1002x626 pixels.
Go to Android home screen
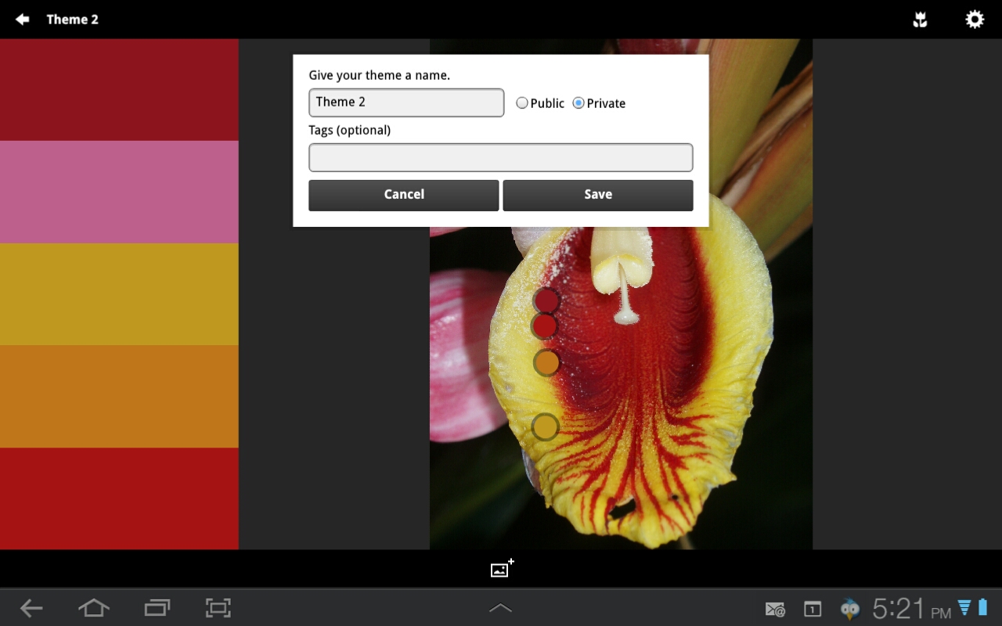point(93,608)
